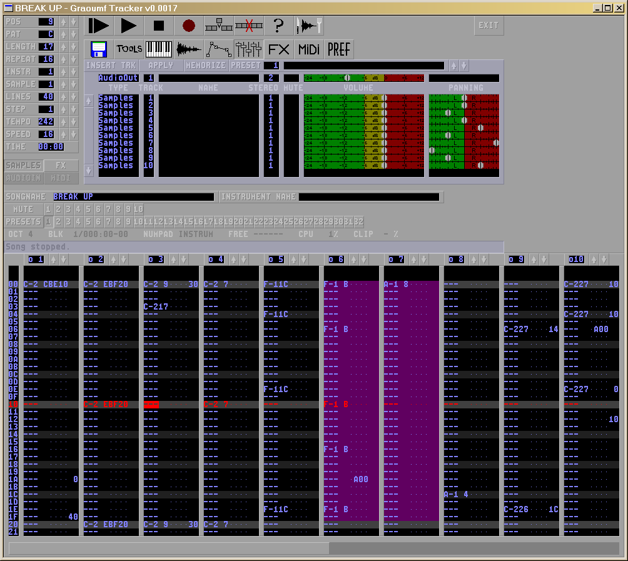This screenshot has height=561, width=628.
Task: Open the FX panel icon
Action: pyautogui.click(x=278, y=49)
